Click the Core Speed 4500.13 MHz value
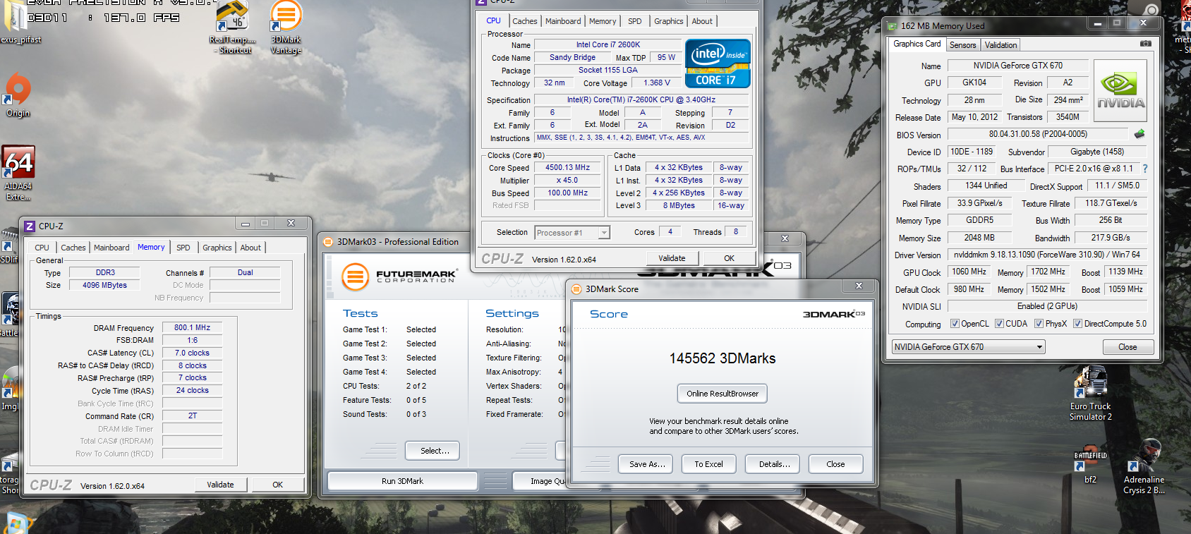This screenshot has height=534, width=1191. pos(567,168)
